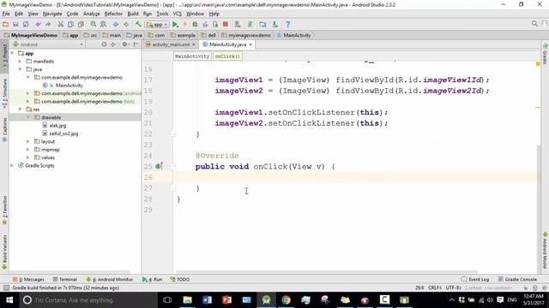Open the Messages tool window
Screen dimensions: 549x308
click(28, 280)
